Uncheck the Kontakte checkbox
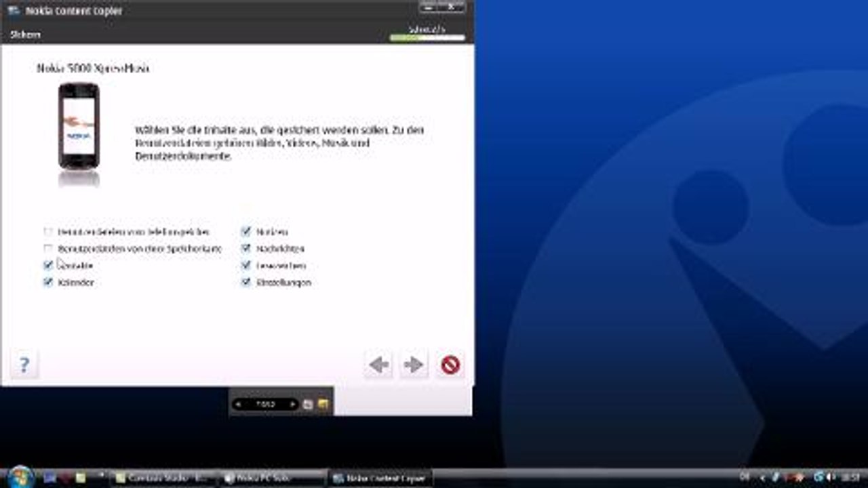This screenshot has width=868, height=488. pos(48,265)
